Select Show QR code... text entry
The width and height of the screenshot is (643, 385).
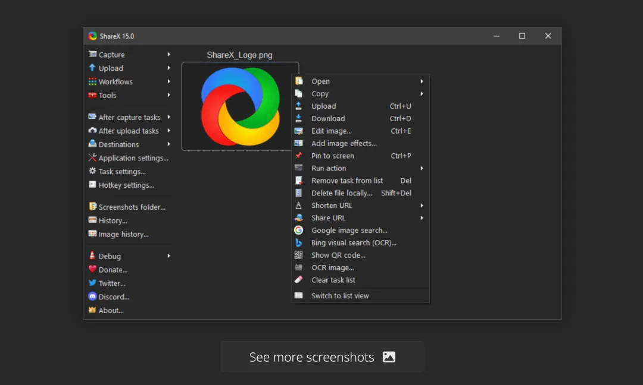point(338,255)
